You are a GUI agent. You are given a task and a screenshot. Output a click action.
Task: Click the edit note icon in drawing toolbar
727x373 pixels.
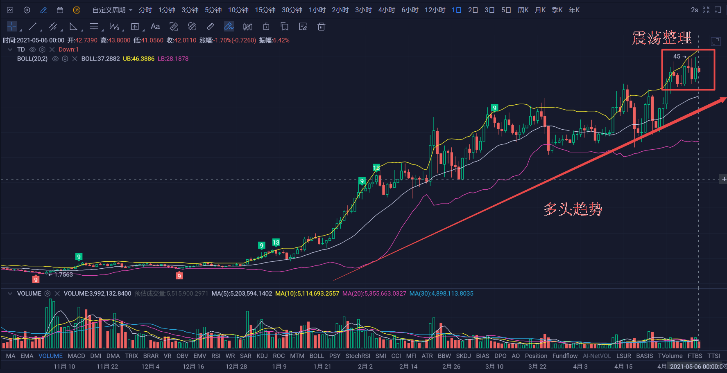tap(303, 27)
